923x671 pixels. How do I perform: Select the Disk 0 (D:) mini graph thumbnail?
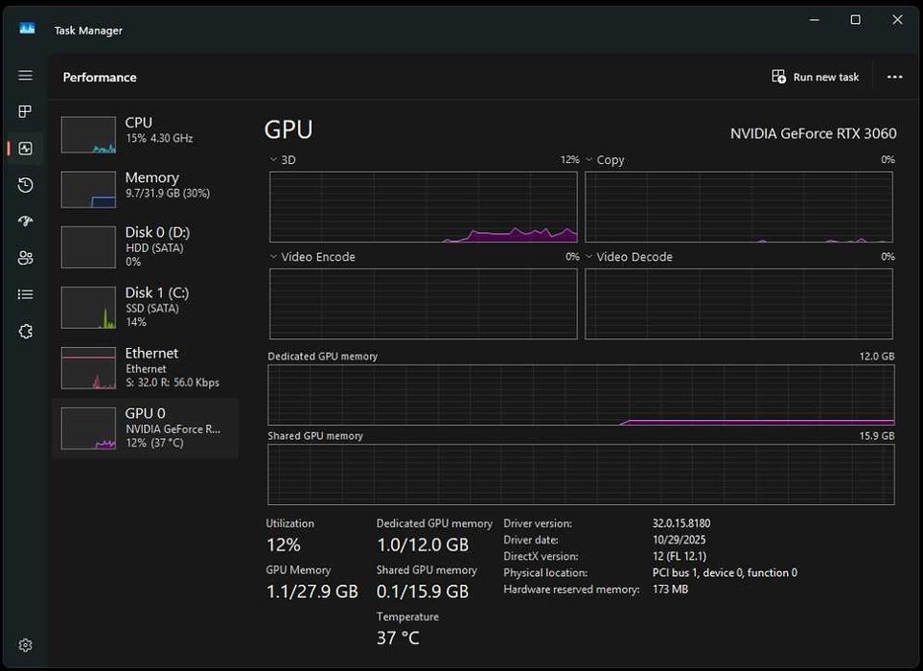coord(88,247)
